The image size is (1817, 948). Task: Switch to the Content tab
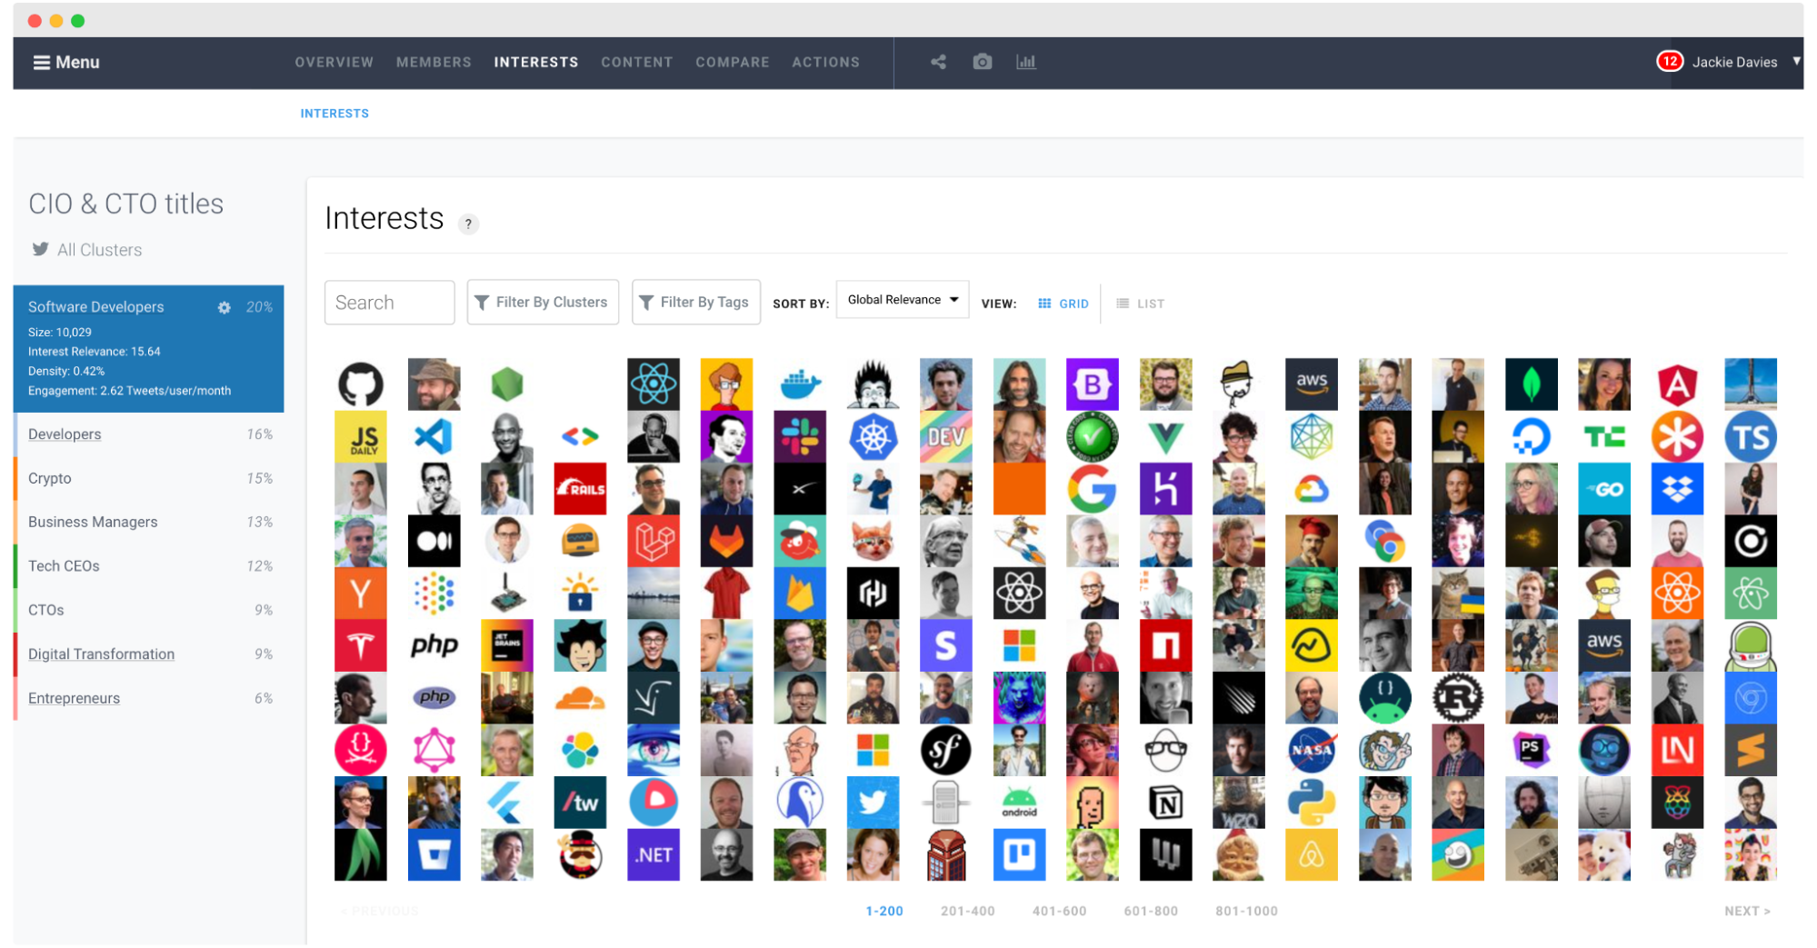point(636,62)
